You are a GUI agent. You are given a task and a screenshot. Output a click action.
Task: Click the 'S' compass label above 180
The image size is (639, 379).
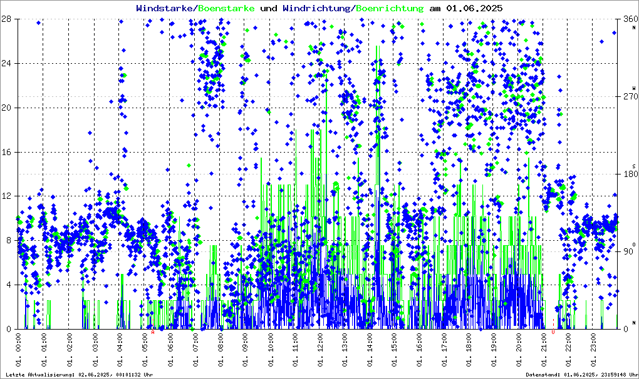point(634,166)
